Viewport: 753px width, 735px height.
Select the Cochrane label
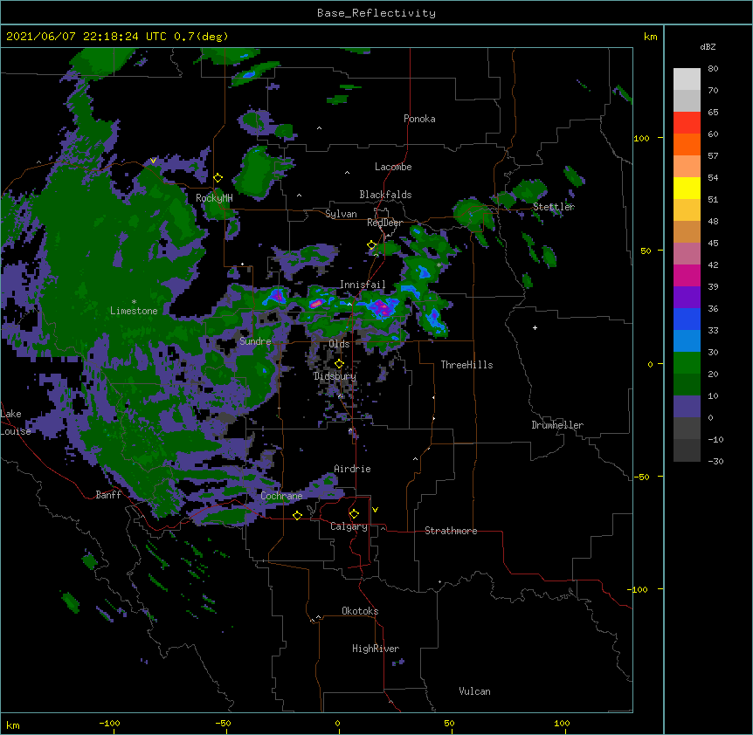[x=281, y=496]
